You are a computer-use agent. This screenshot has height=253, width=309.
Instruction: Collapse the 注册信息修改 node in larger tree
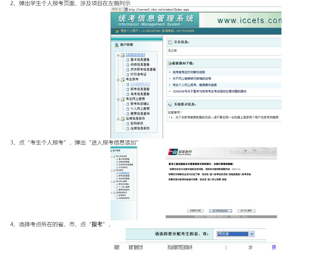click(118, 119)
